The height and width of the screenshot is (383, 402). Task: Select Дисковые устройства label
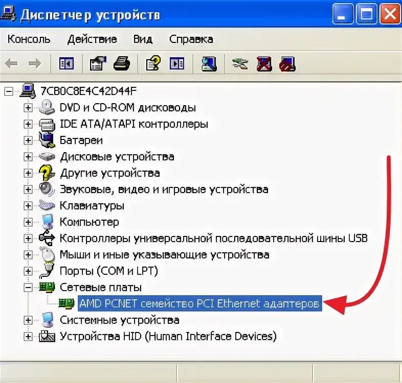(117, 157)
